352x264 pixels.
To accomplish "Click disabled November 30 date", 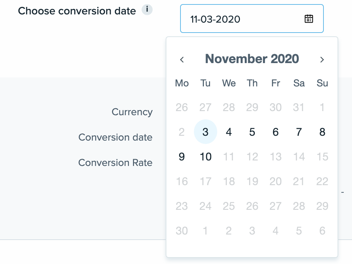I will [x=182, y=231].
